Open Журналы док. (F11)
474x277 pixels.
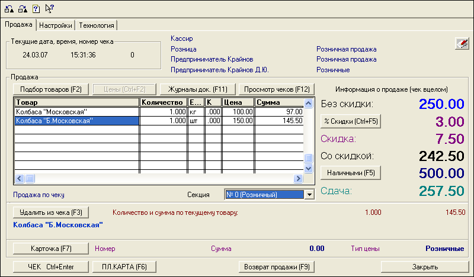198,89
